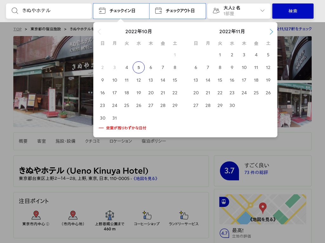Click the guests people icon

[216, 11]
